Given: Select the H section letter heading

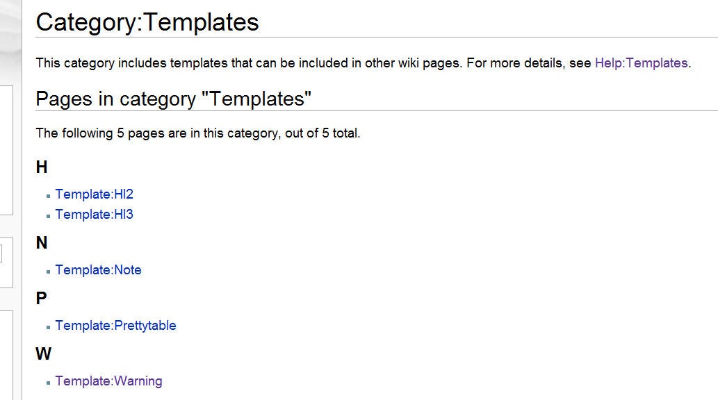Looking at the screenshot, I should click(42, 167).
